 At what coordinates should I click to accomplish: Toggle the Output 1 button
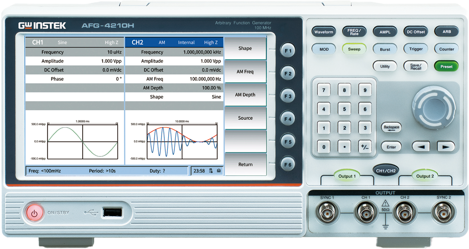(346, 176)
